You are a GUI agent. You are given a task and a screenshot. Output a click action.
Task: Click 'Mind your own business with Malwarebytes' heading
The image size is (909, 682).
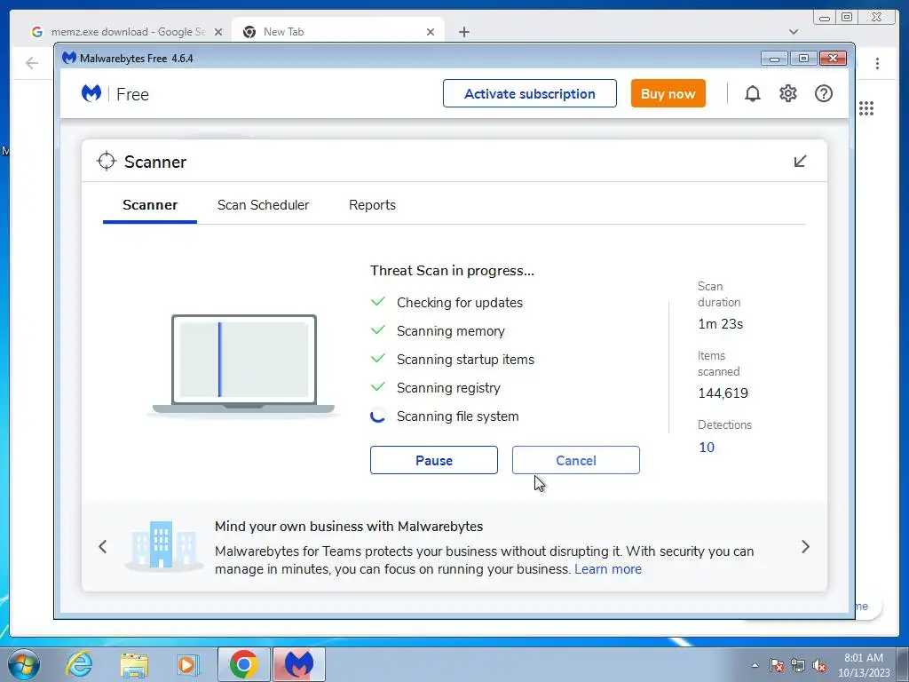coord(348,526)
